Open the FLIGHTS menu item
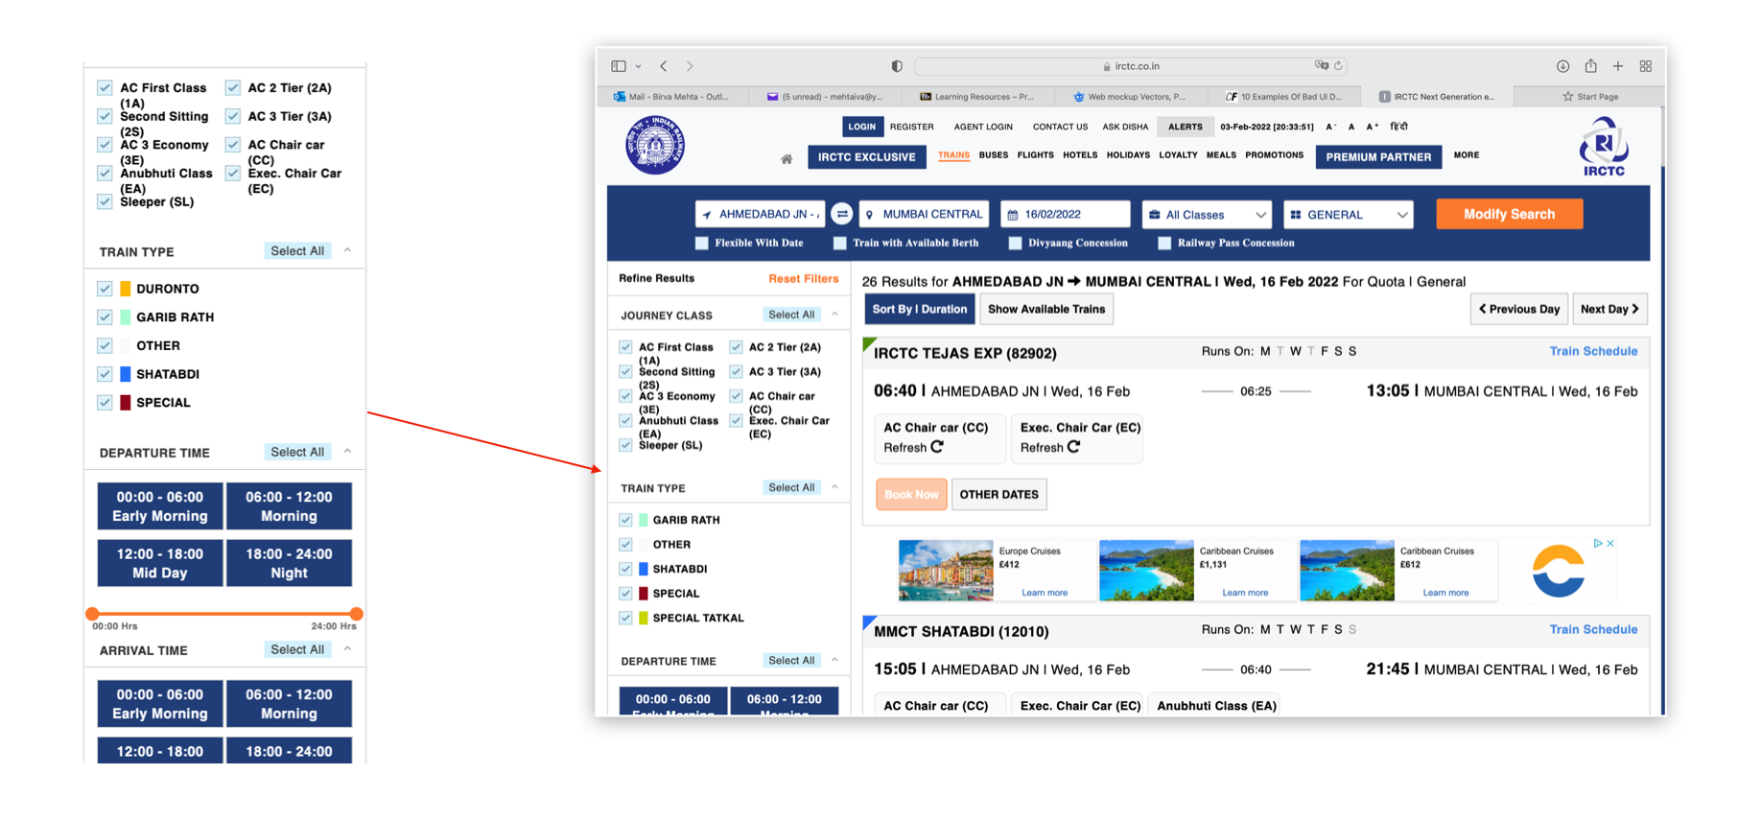Image resolution: width=1738 pixels, height=821 pixels. (1035, 155)
